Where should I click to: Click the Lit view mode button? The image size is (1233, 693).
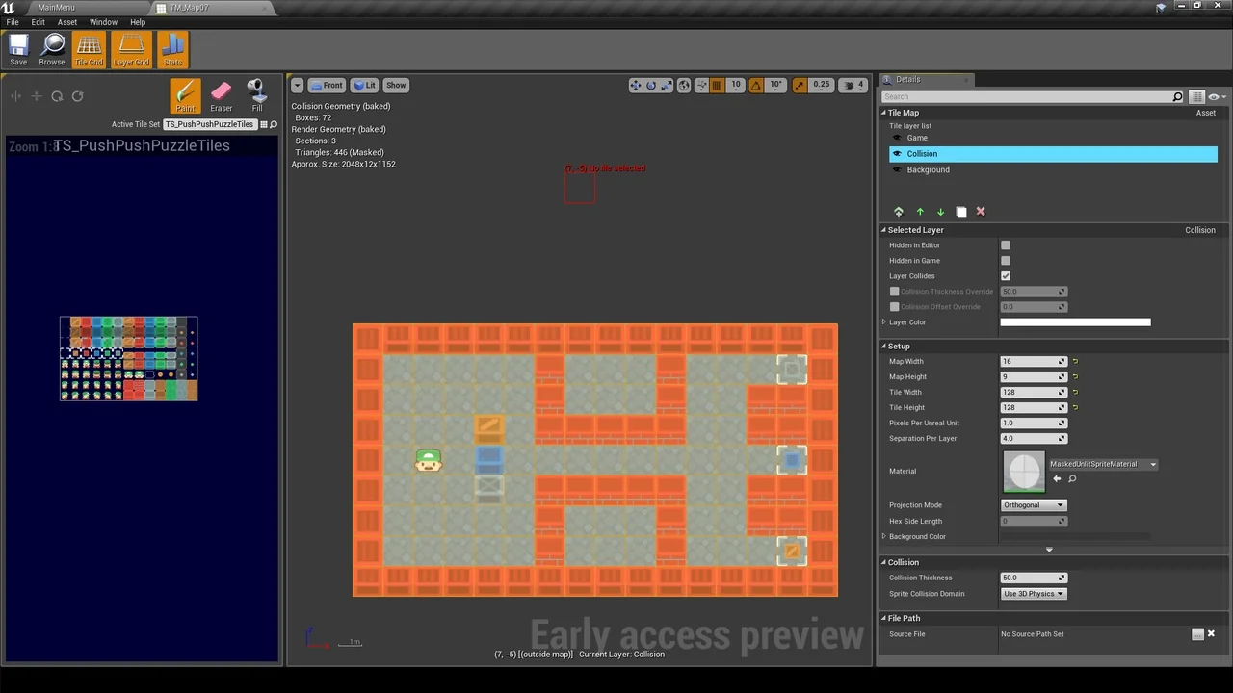(x=364, y=86)
